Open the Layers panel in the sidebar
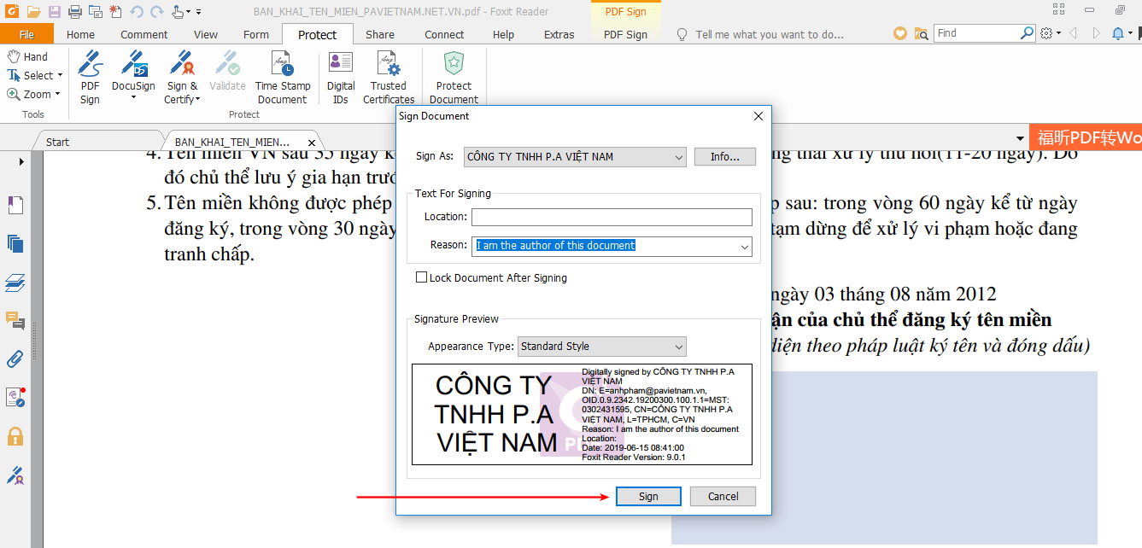 coord(15,282)
